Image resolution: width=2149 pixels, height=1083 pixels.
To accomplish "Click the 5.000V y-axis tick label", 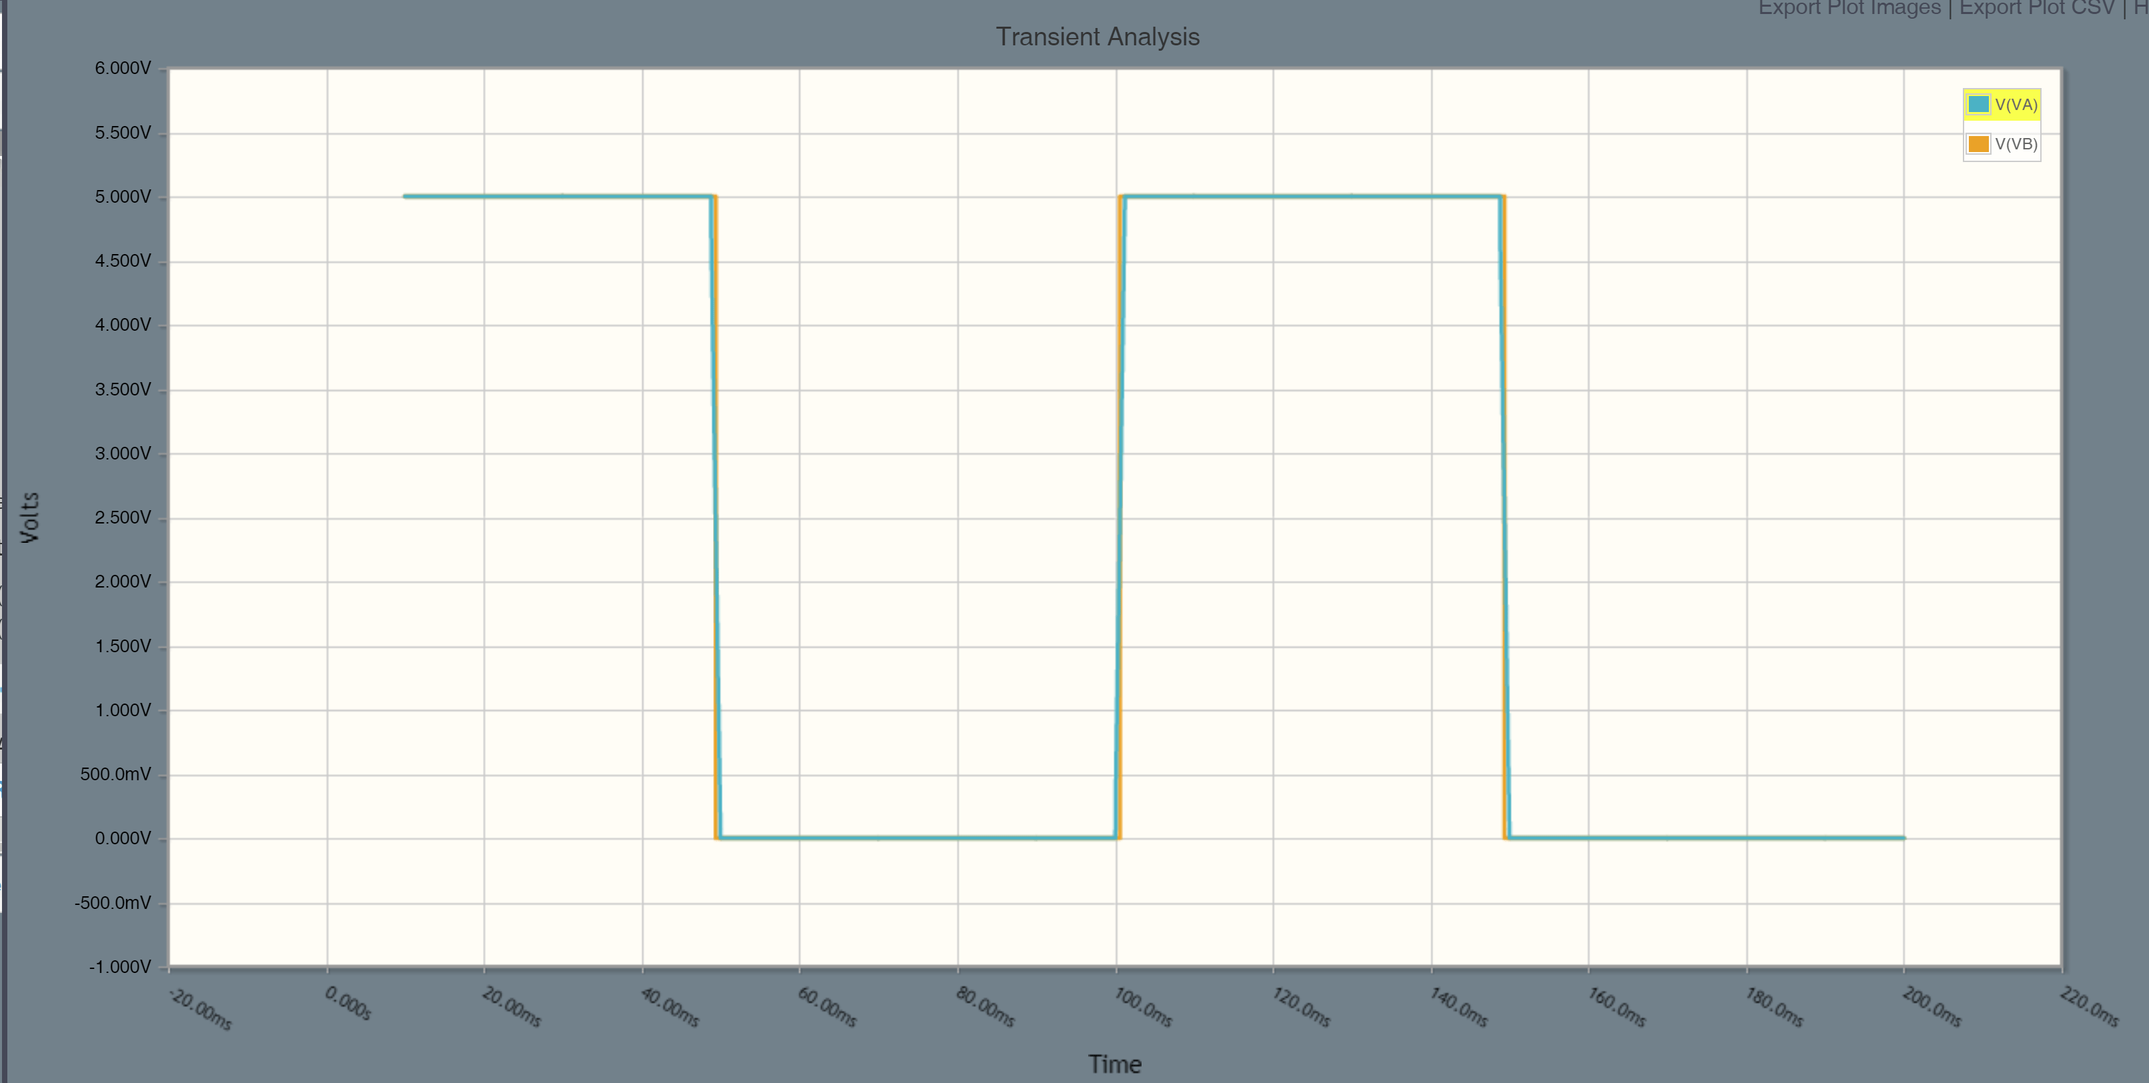I will click(123, 197).
